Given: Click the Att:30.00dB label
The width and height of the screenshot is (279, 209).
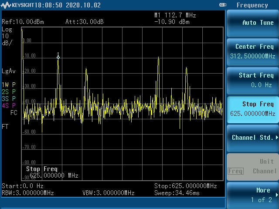Looking at the screenshot, I should 84,22.
